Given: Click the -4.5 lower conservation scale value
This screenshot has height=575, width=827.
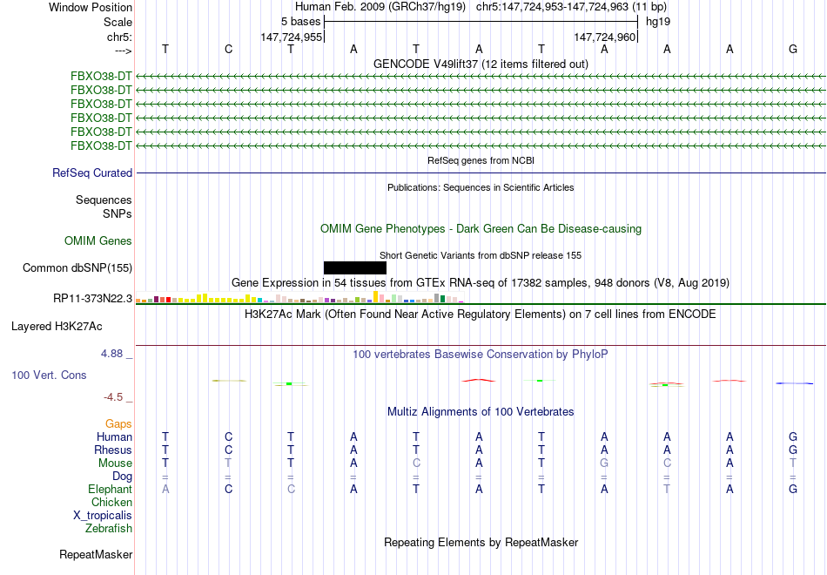Looking at the screenshot, I should 113,397.
